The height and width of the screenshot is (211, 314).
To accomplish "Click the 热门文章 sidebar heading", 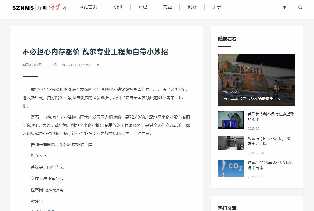I will (x=227, y=208).
